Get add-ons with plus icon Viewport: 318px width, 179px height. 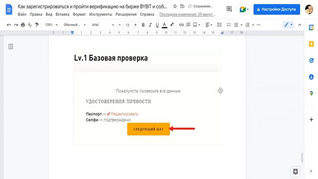(x=312, y=119)
